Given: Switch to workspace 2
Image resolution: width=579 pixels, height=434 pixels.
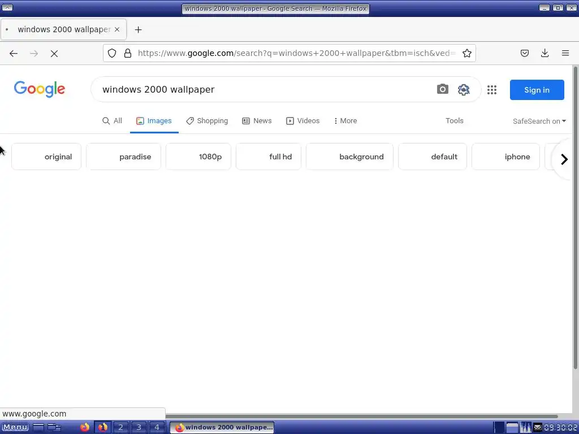Looking at the screenshot, I should [x=120, y=427].
